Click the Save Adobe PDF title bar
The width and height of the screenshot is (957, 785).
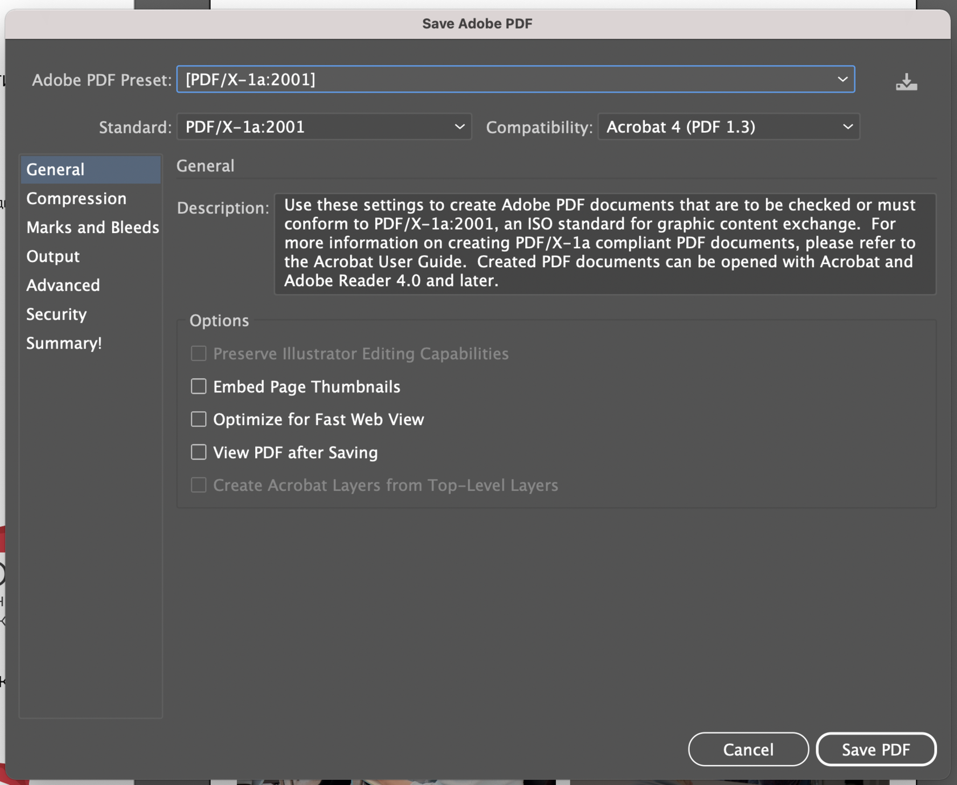[477, 24]
